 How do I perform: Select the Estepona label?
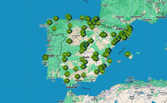pyautogui.click(x=77, y=85)
